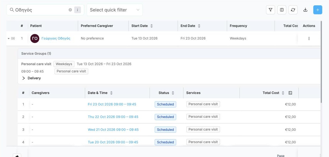This screenshot has width=329, height=157.
Task: Click the Personal care visit tag under 09:00 – 09:45
Action: [x=71, y=71]
